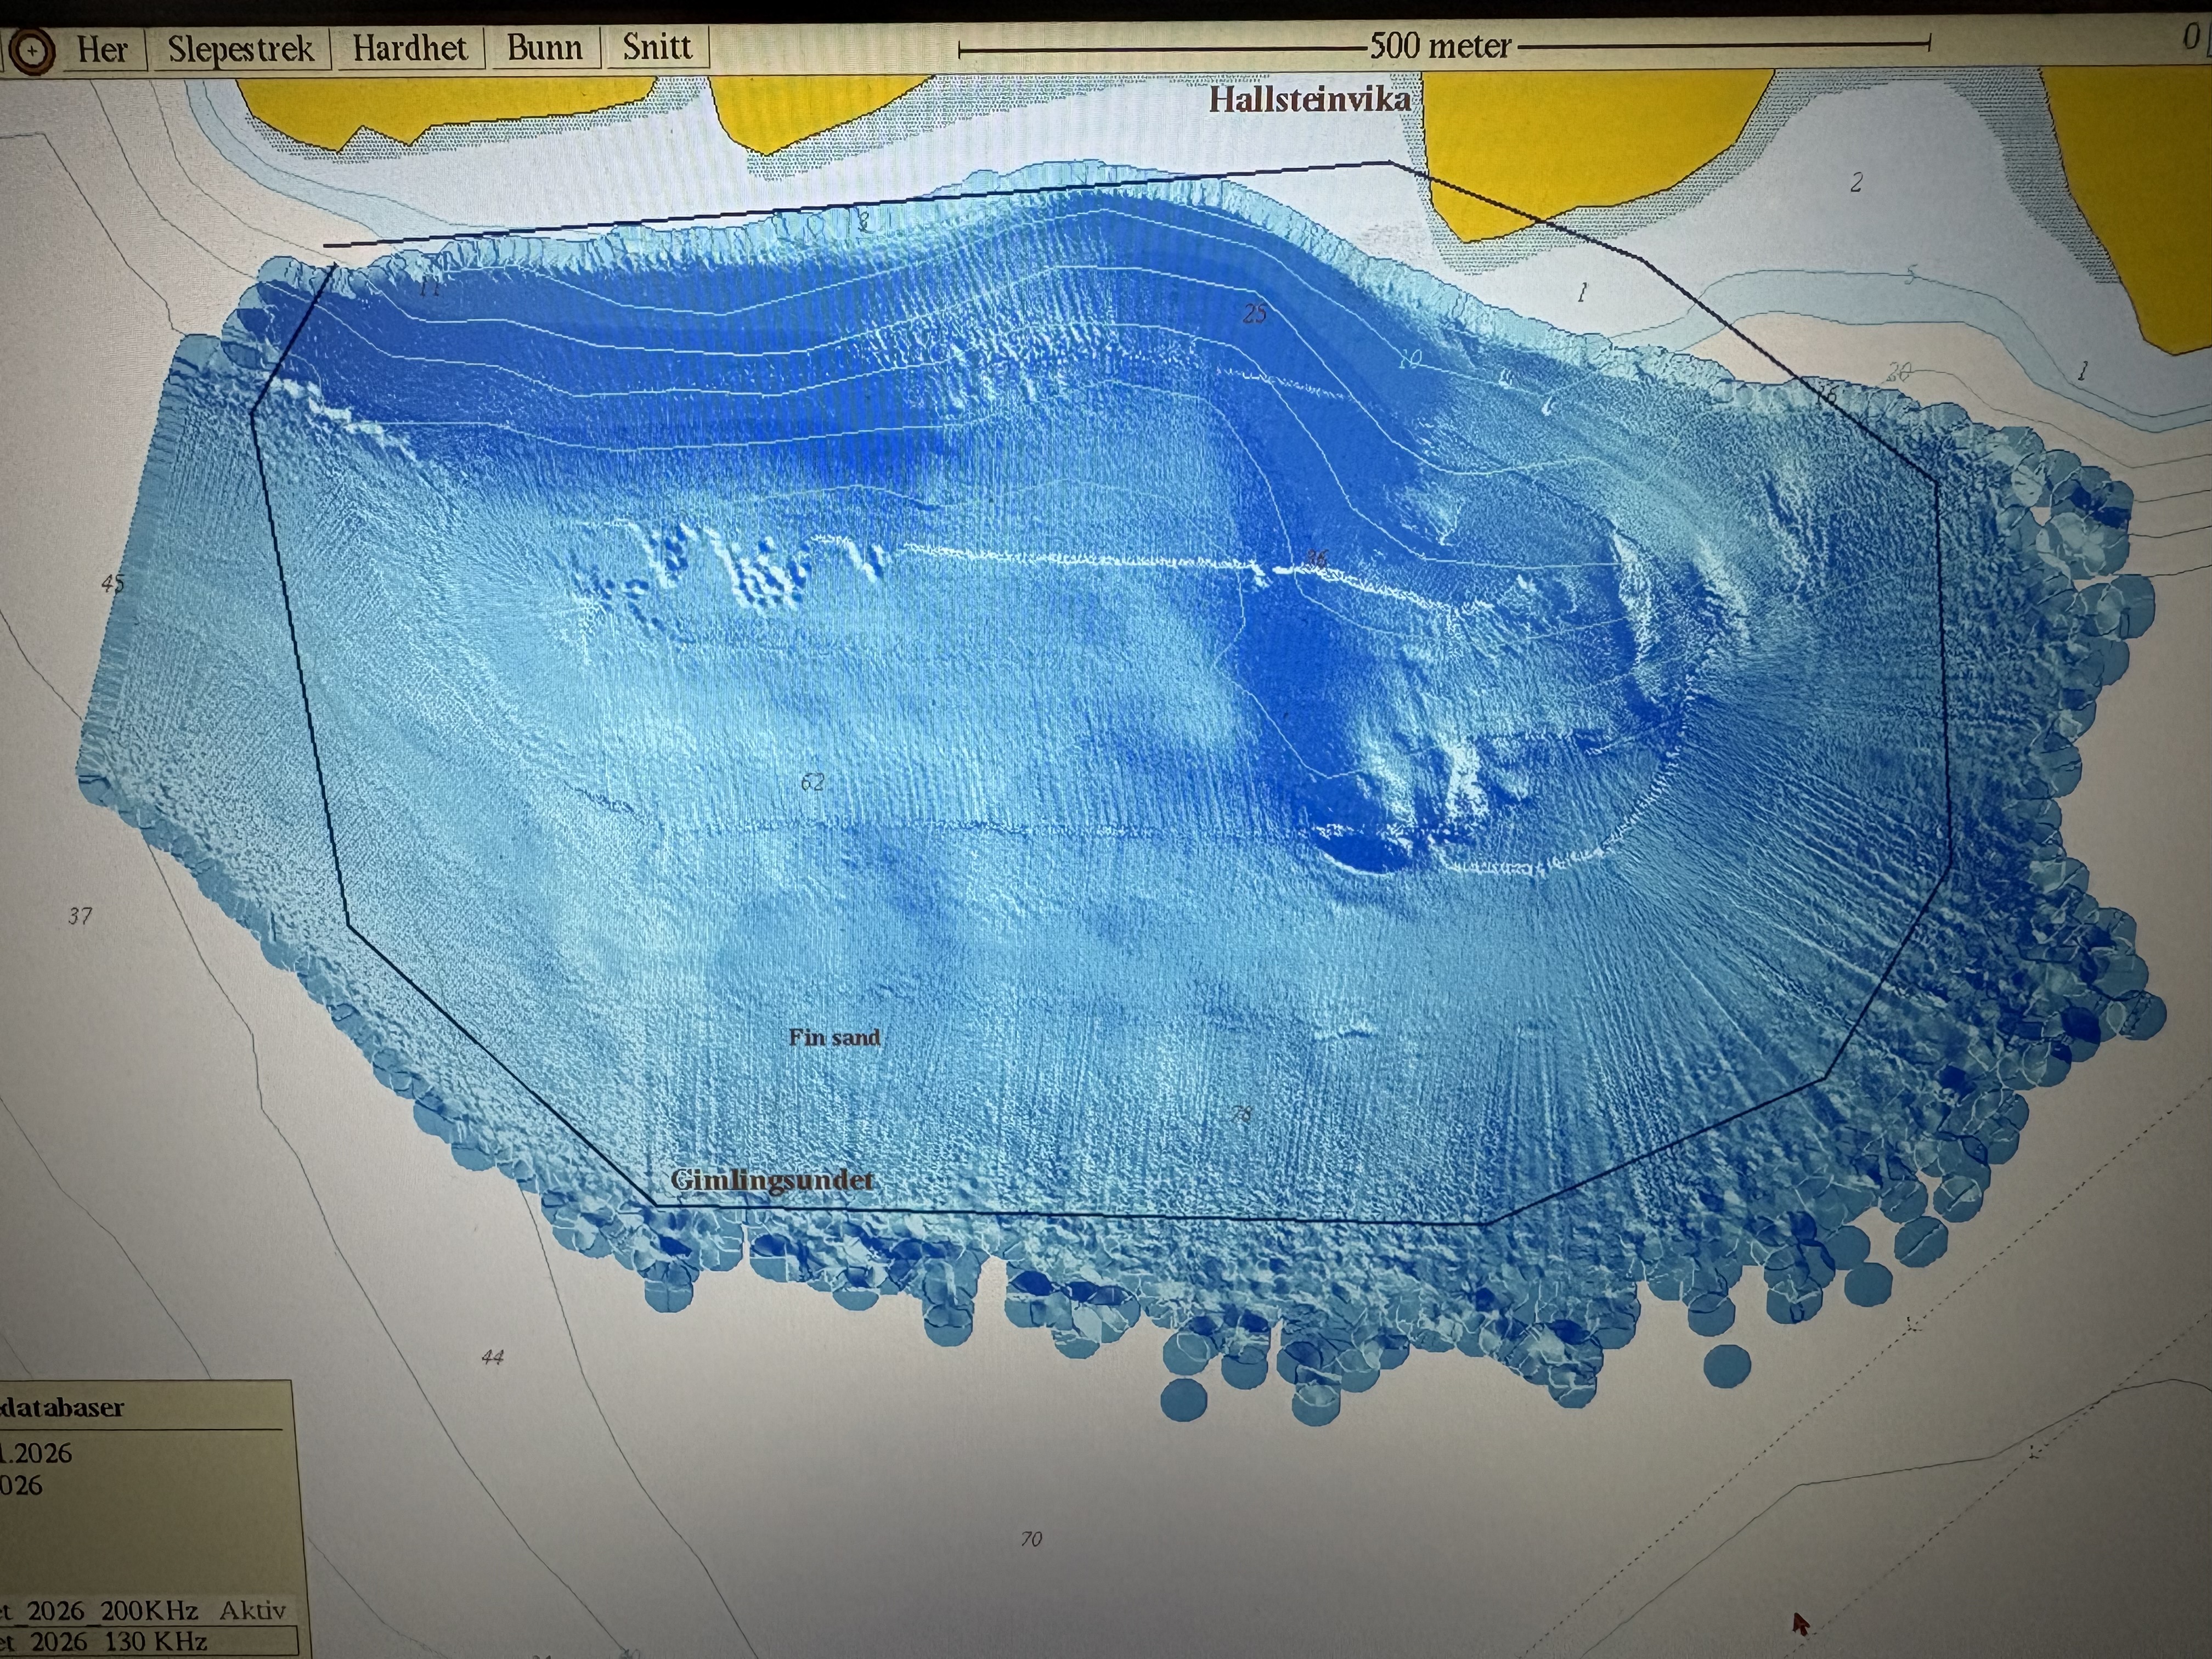2212x1659 pixels.
Task: Click the Hallsteinvika place label
Action: (1310, 99)
